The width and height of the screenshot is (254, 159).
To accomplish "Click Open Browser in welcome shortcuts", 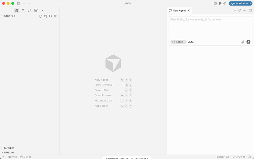I will pos(103,95).
